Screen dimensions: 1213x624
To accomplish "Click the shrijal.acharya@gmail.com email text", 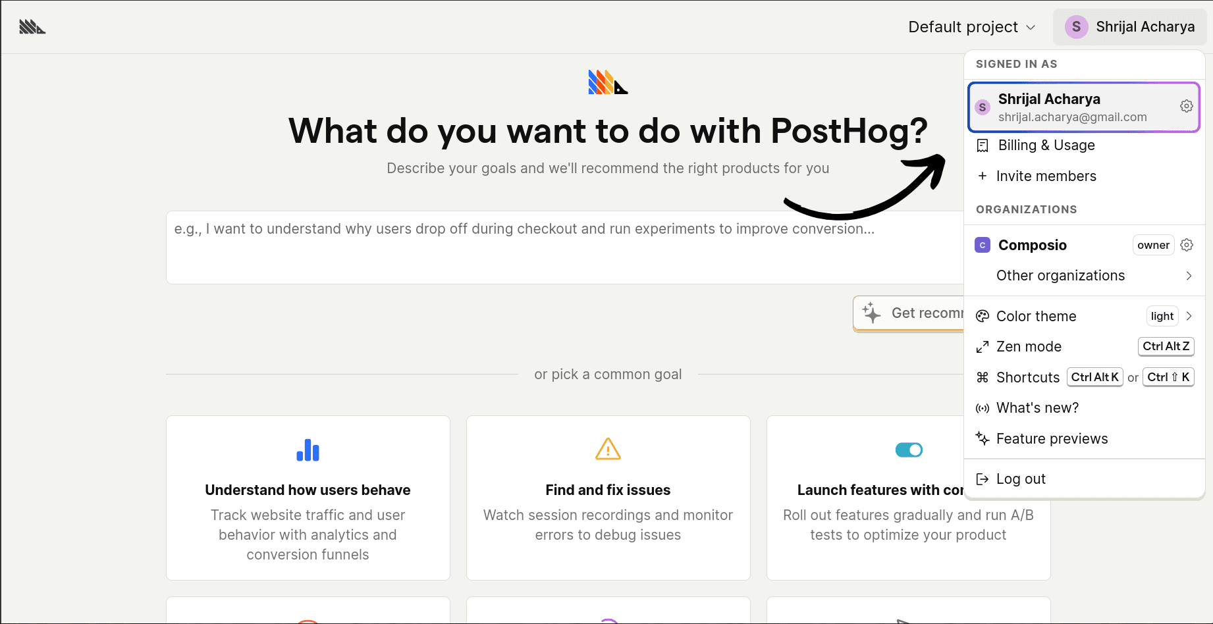I will pyautogui.click(x=1073, y=117).
